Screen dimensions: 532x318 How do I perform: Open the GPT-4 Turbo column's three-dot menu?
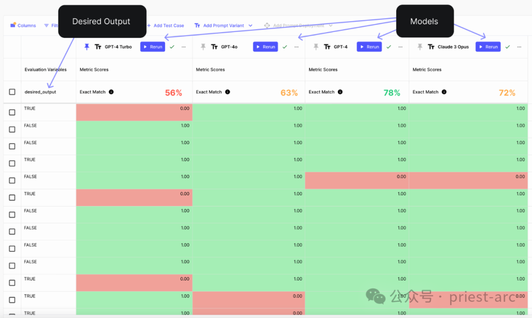pos(184,47)
